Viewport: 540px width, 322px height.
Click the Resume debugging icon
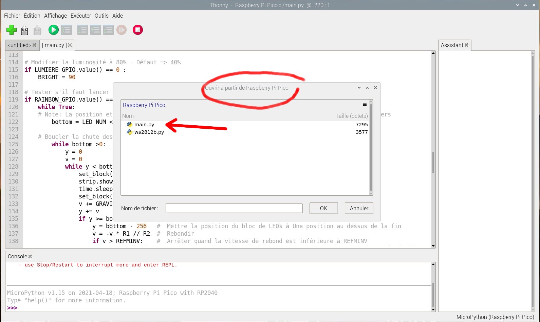tap(122, 30)
